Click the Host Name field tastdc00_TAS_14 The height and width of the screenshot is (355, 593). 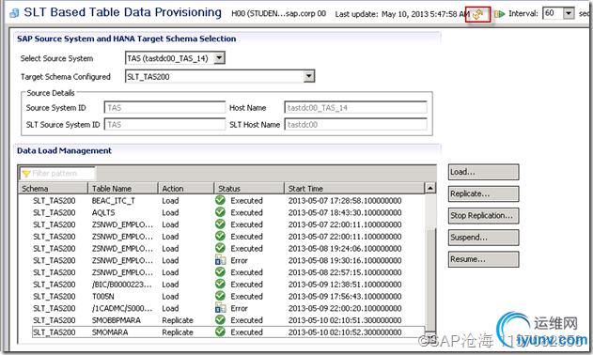point(355,108)
